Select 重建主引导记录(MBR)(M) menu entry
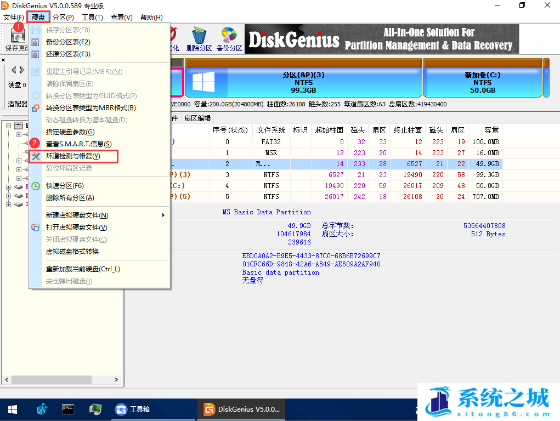Screen dimensions: 560x421 coord(99,72)
